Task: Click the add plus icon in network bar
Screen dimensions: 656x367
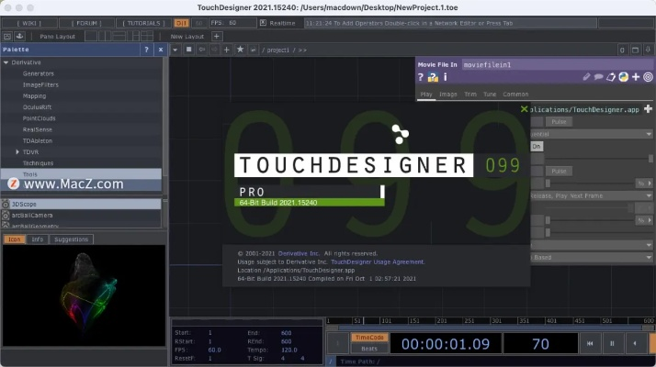Action: 227,50
